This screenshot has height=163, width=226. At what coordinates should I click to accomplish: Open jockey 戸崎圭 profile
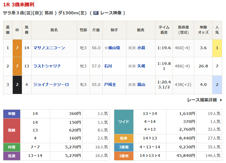click(x=110, y=85)
